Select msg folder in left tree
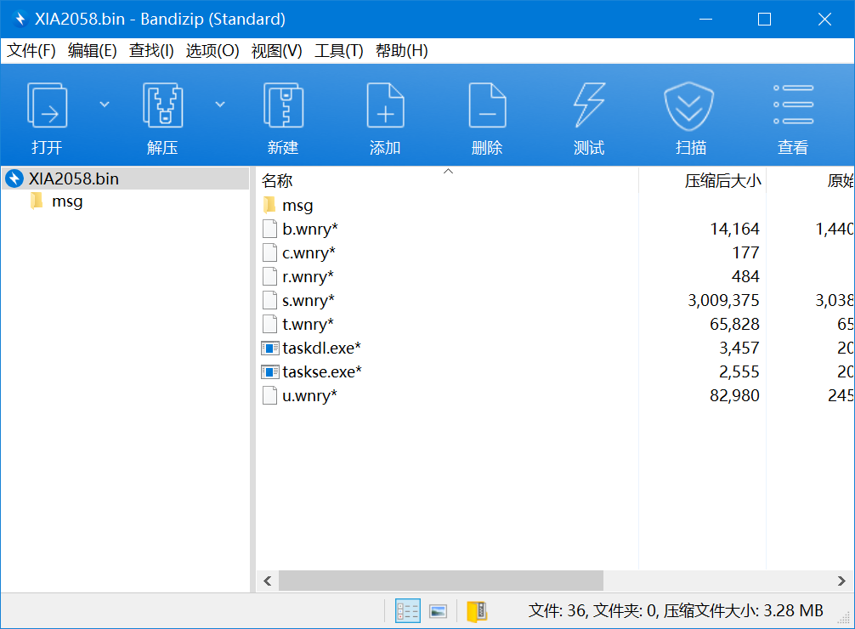This screenshot has width=855, height=629. pos(67,201)
